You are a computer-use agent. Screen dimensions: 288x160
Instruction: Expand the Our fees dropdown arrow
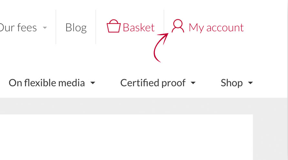pyautogui.click(x=45, y=28)
